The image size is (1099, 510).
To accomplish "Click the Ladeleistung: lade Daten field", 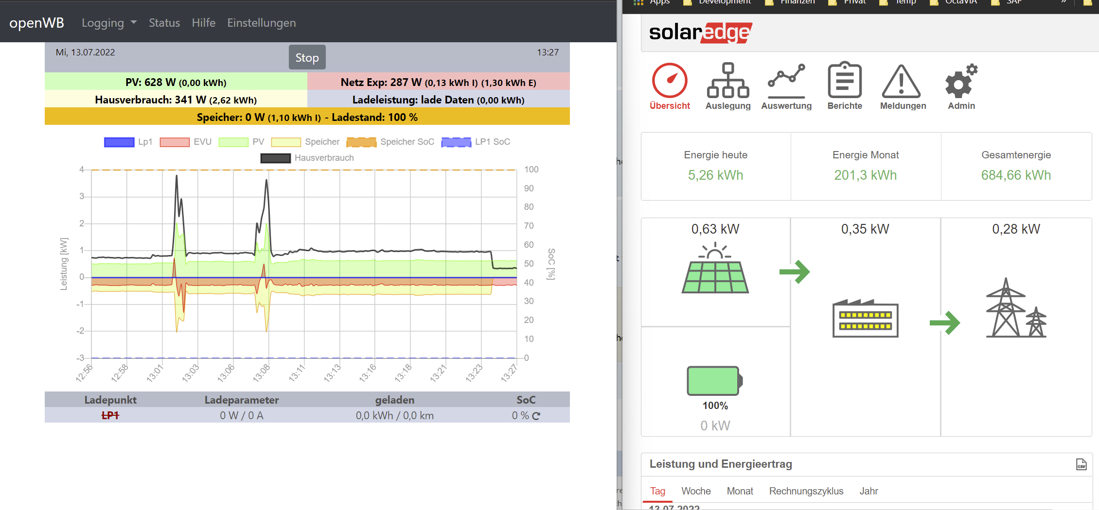I will tap(439, 100).
